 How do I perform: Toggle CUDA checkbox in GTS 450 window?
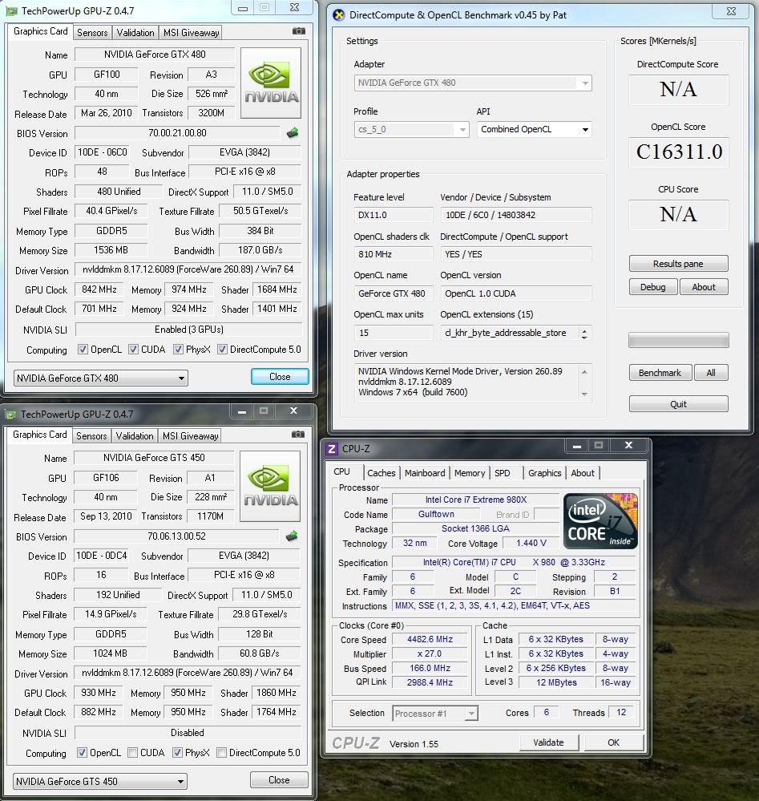point(132,753)
